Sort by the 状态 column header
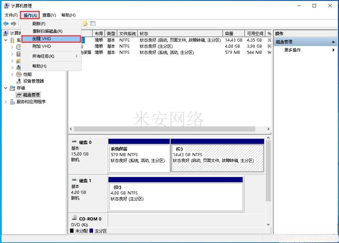This screenshot has width=339, height=243. coord(180,33)
